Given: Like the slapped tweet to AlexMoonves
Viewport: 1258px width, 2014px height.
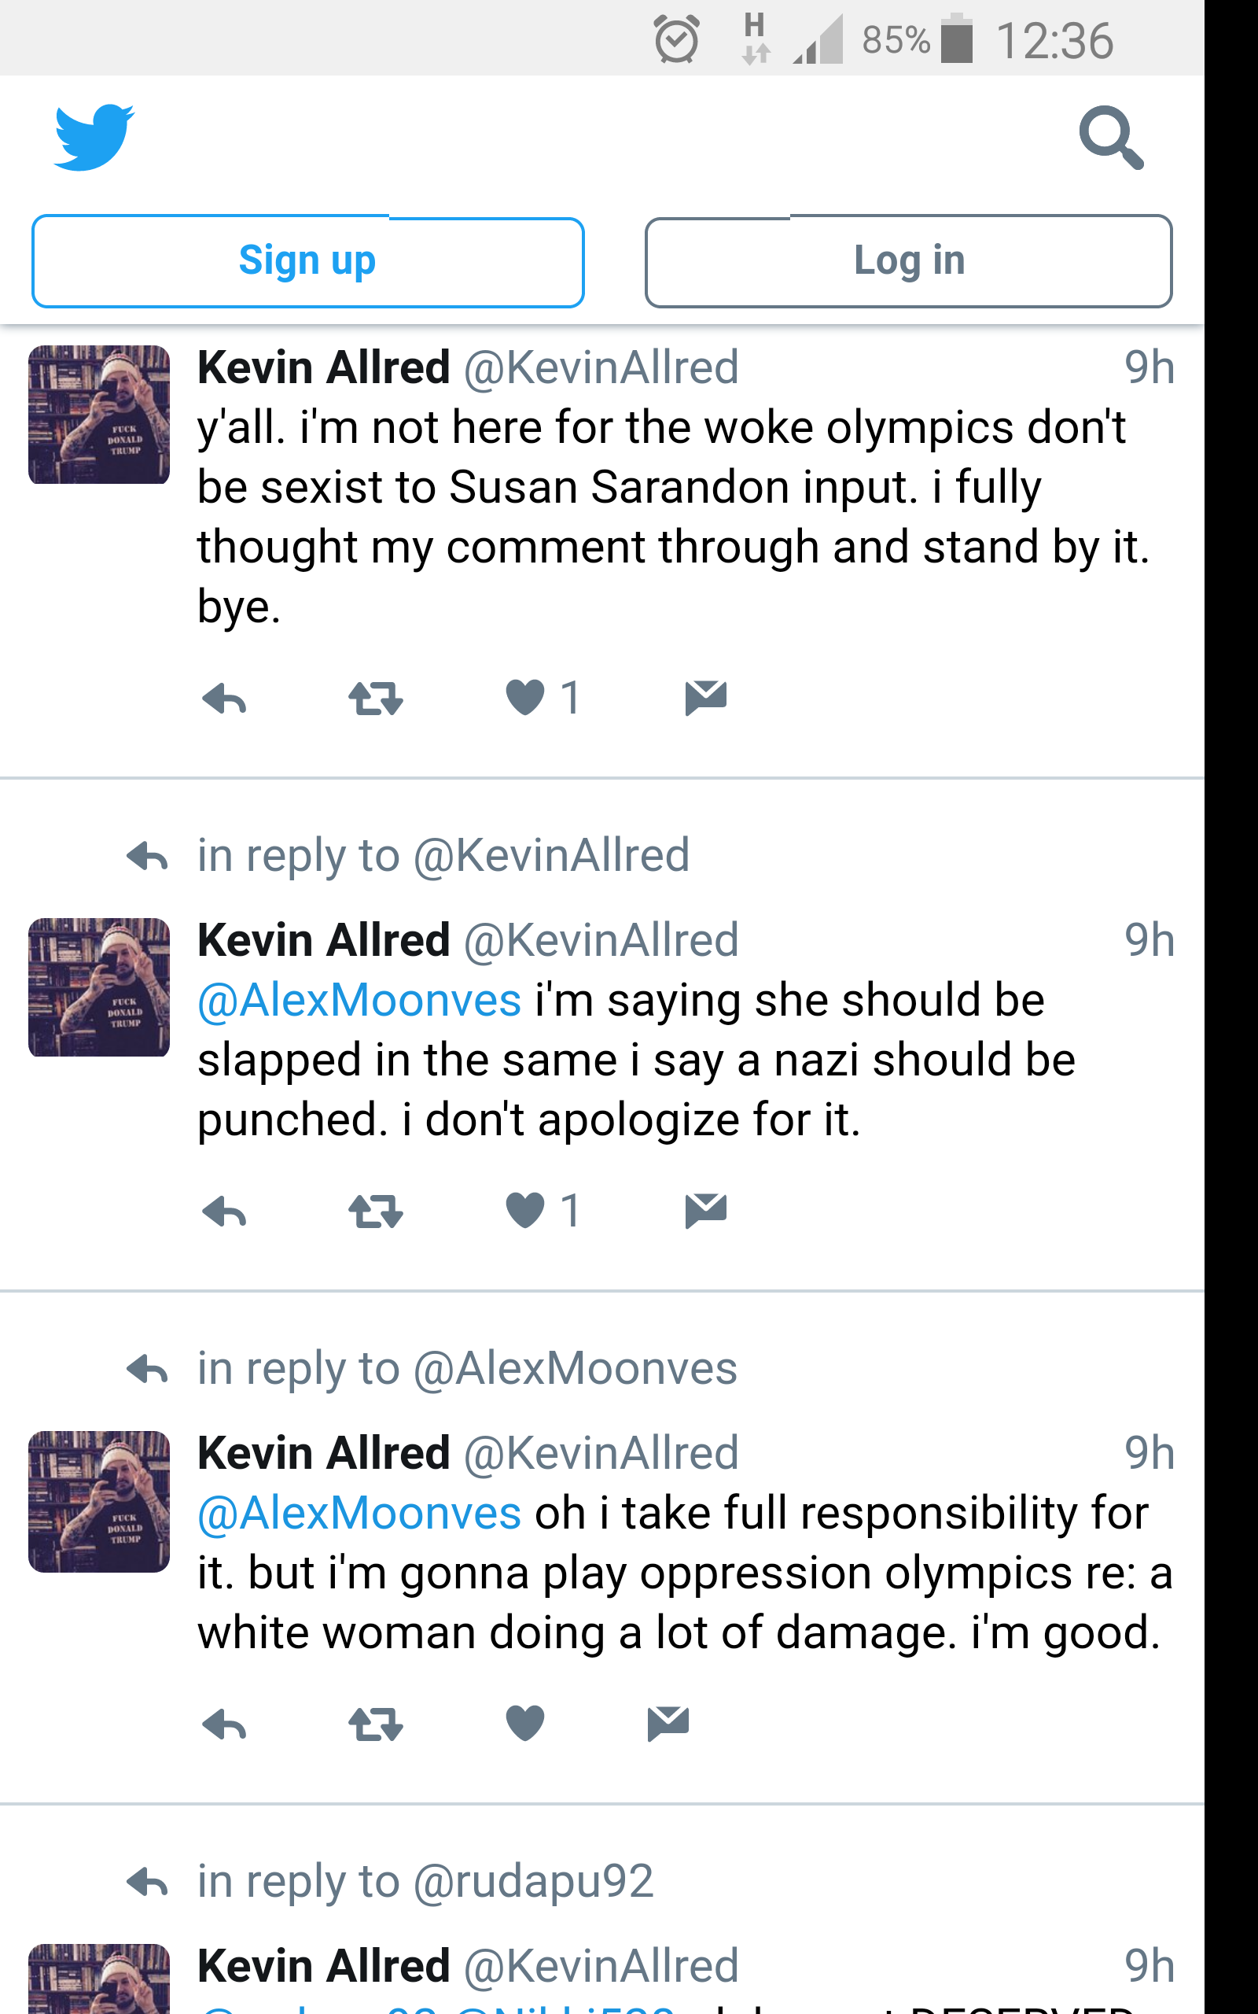Looking at the screenshot, I should [525, 1210].
